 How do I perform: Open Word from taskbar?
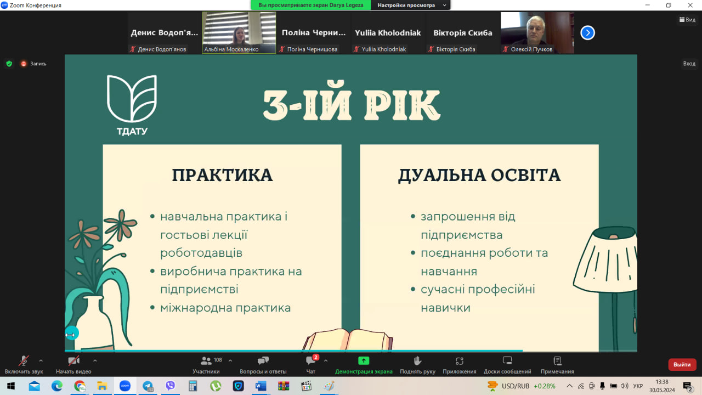click(x=261, y=386)
